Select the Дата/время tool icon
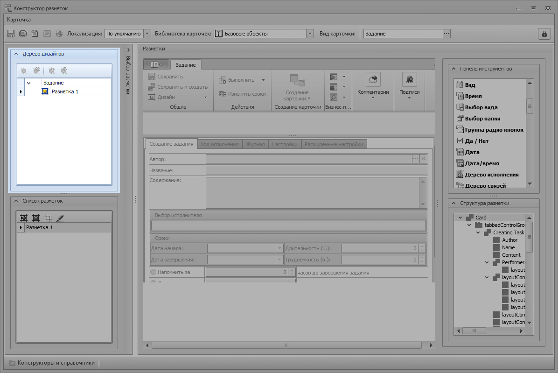558x373 pixels. click(460, 163)
